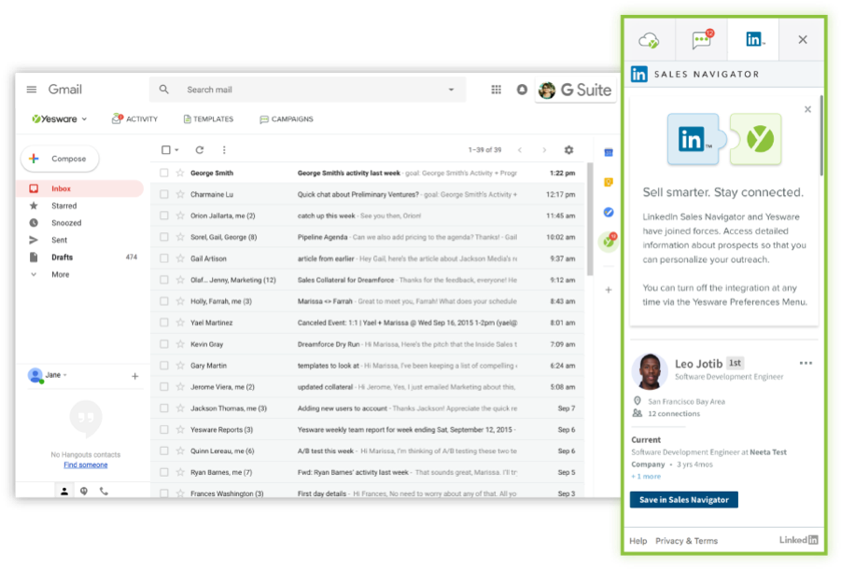This screenshot has height=569, width=841.
Task: Star the Kevin Gray email
Action: tap(180, 344)
